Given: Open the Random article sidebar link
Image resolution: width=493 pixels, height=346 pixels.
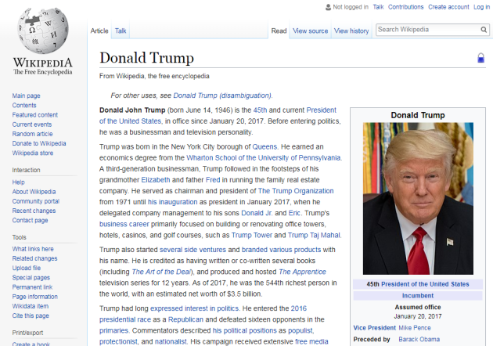Looking at the screenshot, I should tap(32, 134).
